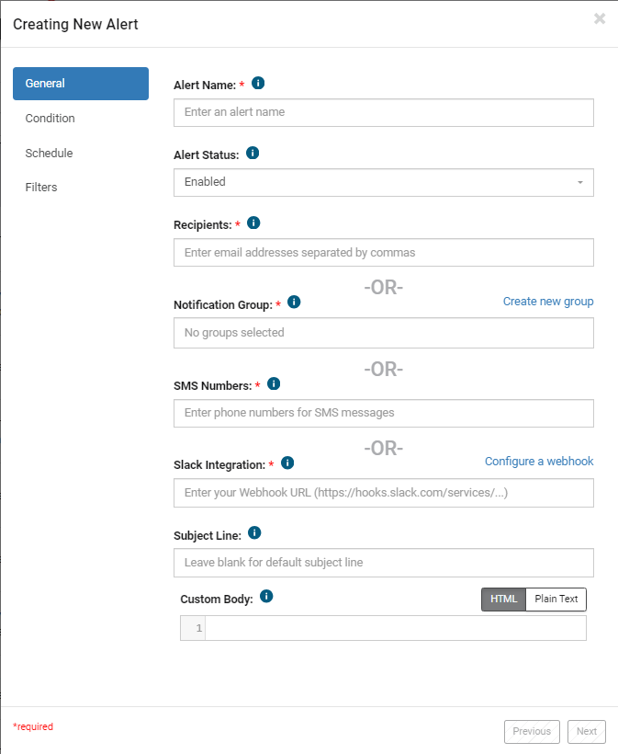
Task: Open the Notification Group selector field
Action: point(384,333)
